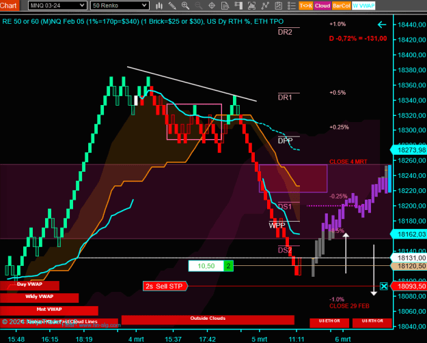
Task: Open the chart Properties list icon
Action: (x=292, y=5)
